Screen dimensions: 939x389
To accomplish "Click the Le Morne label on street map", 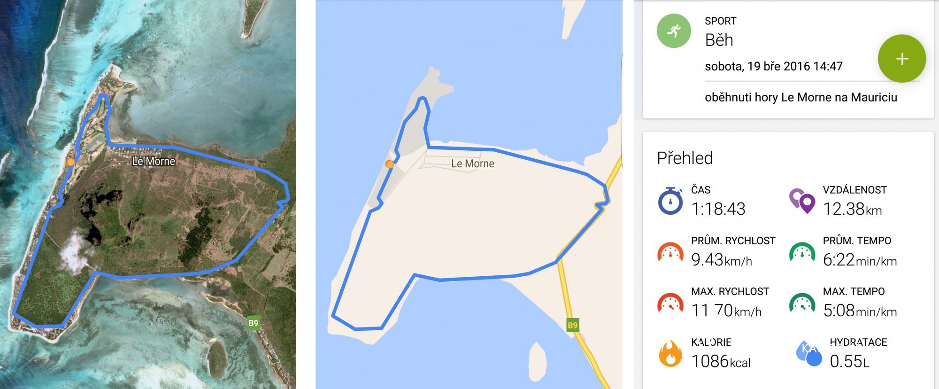I will pos(473,163).
